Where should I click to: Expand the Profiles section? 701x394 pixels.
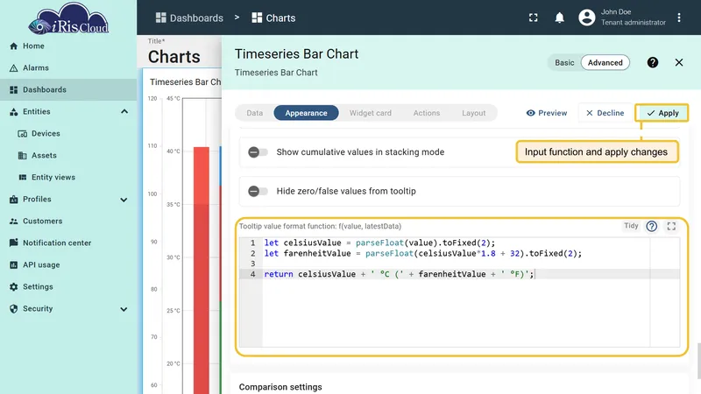click(124, 200)
